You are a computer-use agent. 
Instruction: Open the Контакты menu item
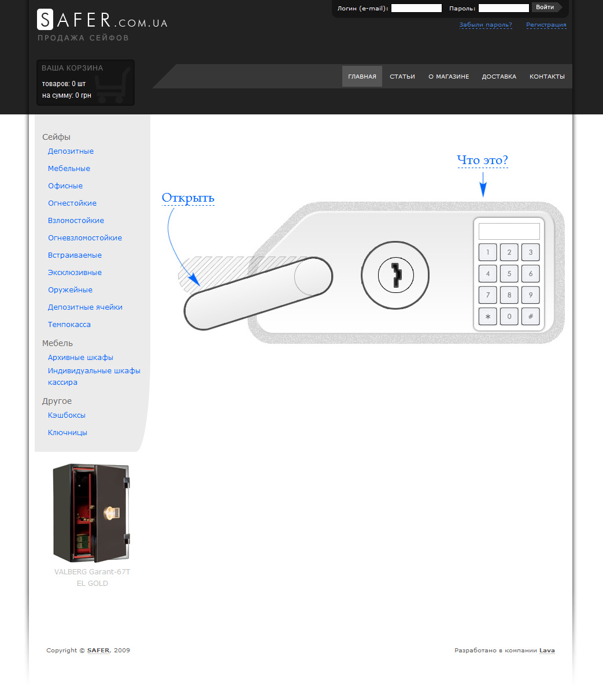[x=547, y=76]
